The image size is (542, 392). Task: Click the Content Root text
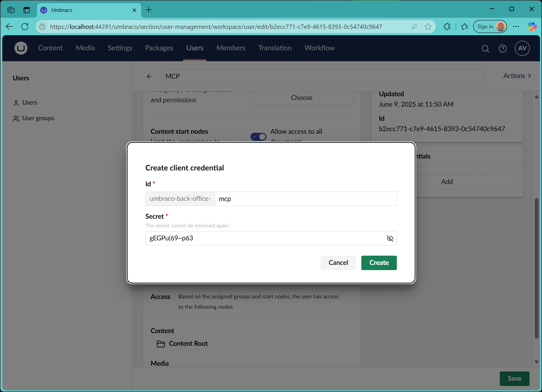188,344
